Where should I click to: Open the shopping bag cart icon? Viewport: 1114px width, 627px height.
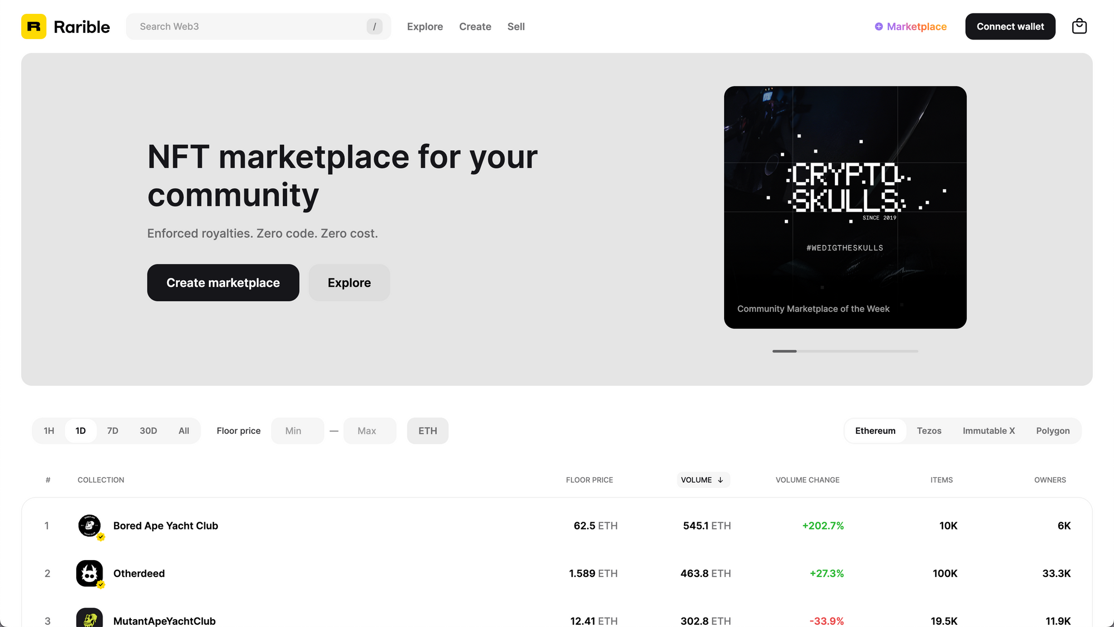click(x=1079, y=27)
